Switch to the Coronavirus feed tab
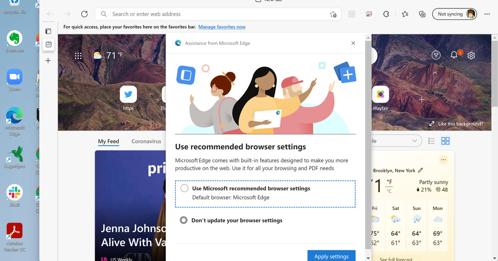The width and height of the screenshot is (498, 261). click(146, 141)
